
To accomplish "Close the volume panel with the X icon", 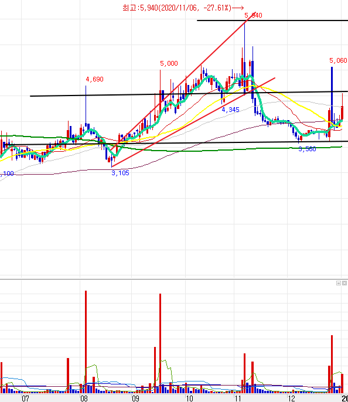I will [x=344, y=283].
